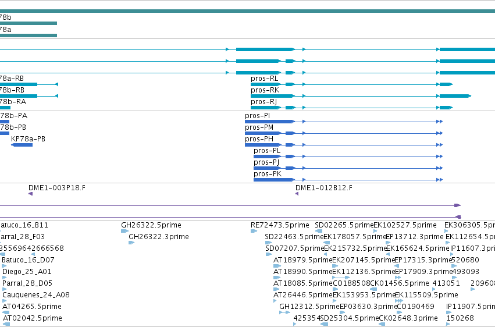The width and height of the screenshot is (495, 327).
Task: Click the arrow glyph under DME1-012B12.F
Action: pos(297,194)
